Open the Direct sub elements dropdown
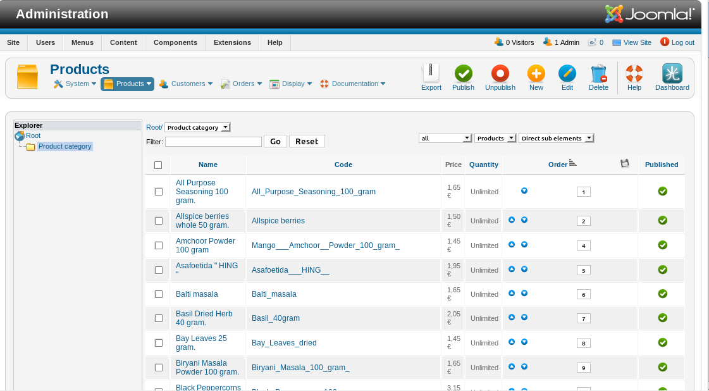The image size is (709, 391). (556, 138)
